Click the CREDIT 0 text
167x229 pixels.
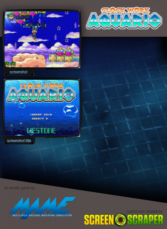(40, 119)
